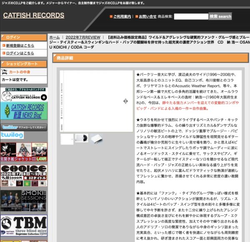Go to ホーム breadcrumb link
Image resolution: width=250 pixels, height=242 pixels.
click(54, 38)
